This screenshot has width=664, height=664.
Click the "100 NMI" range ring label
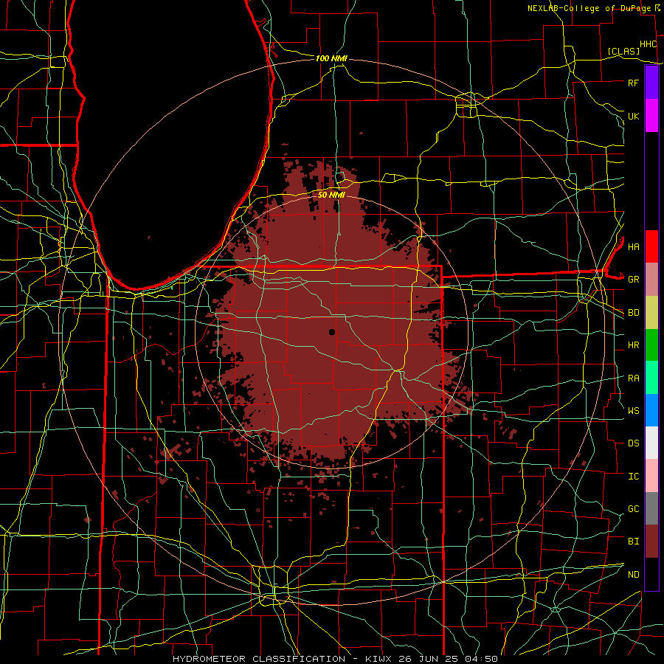coord(331,58)
